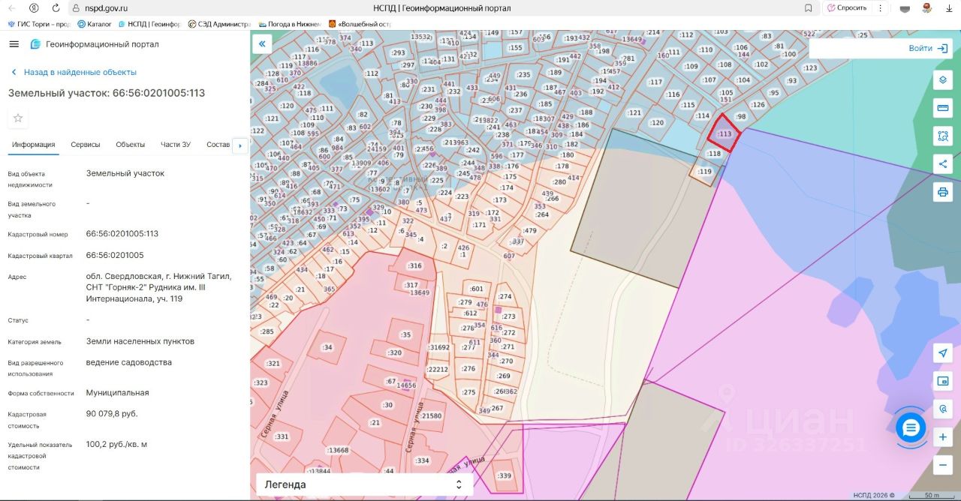Zoom out with the minus button

coord(943,465)
